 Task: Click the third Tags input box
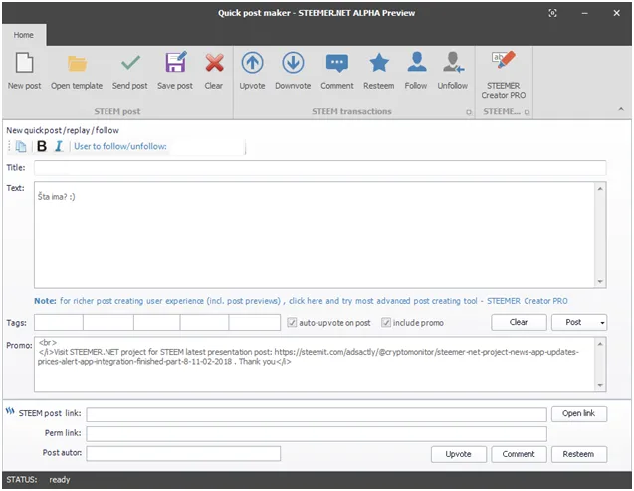157,323
